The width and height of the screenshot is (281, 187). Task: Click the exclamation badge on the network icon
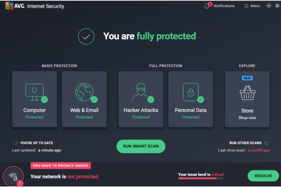tap(20, 183)
